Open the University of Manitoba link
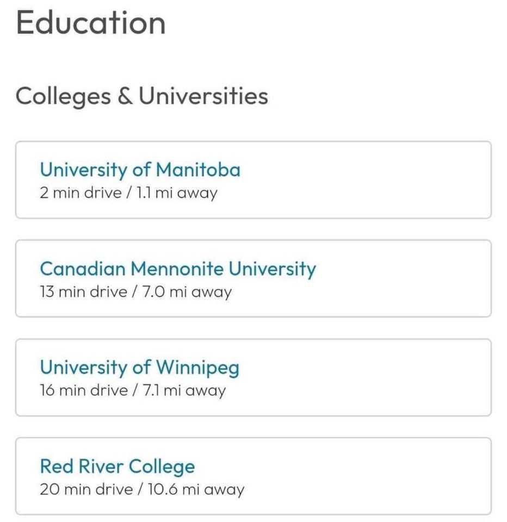The image size is (507, 522). point(140,170)
